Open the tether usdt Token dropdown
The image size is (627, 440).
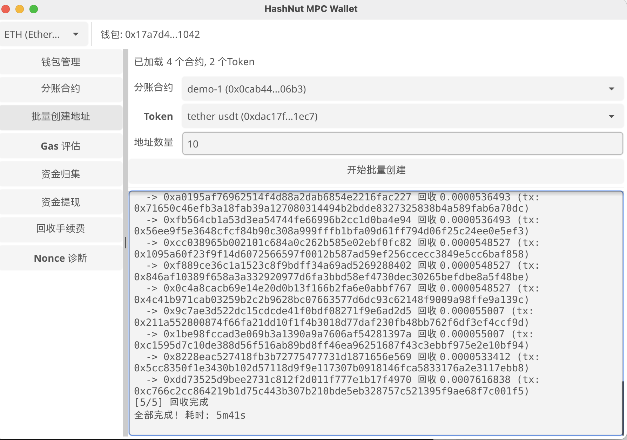402,116
